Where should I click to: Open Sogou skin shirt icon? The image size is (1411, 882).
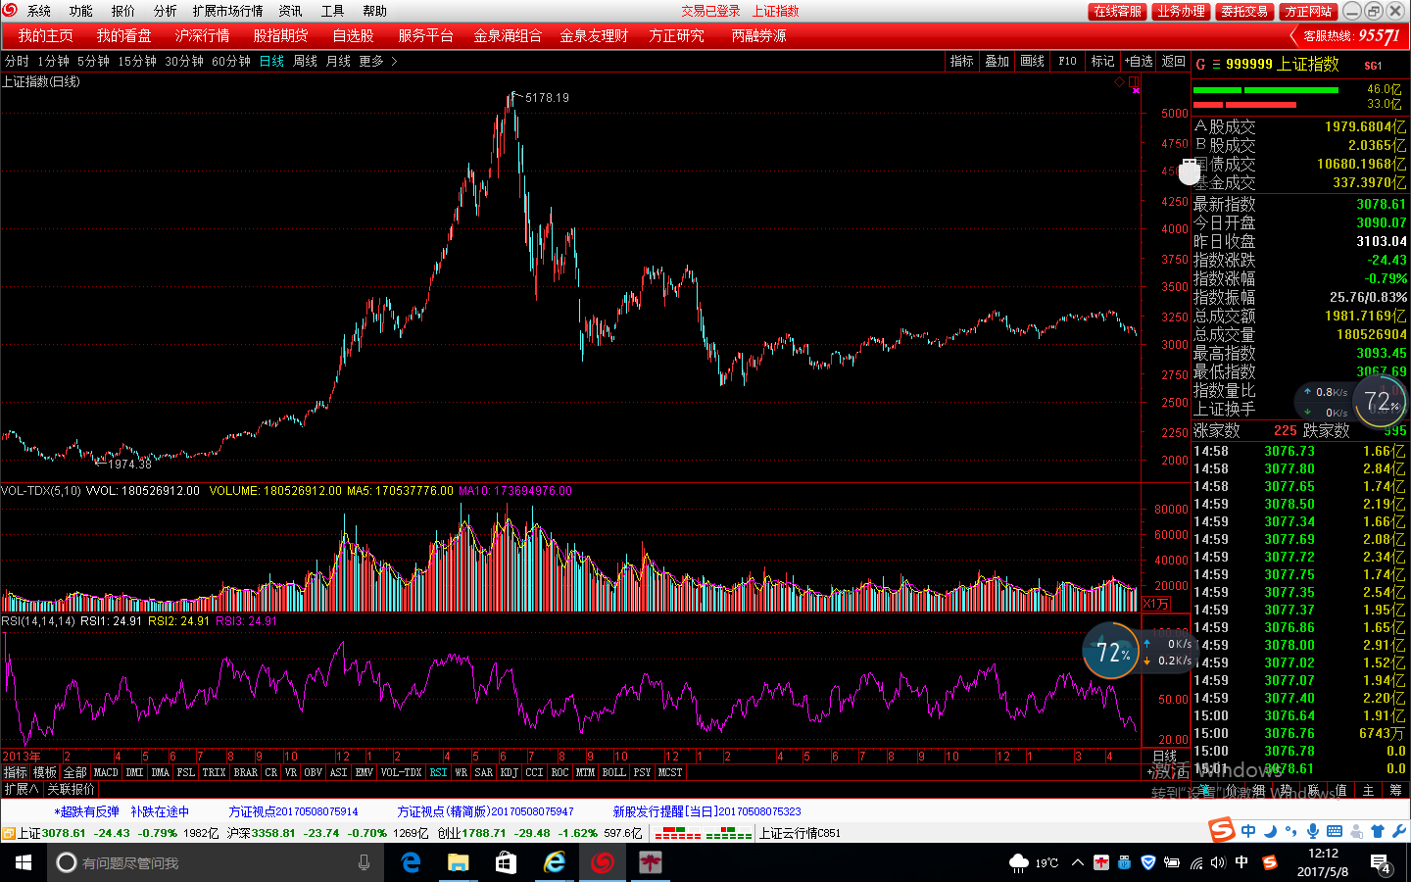tap(1378, 831)
